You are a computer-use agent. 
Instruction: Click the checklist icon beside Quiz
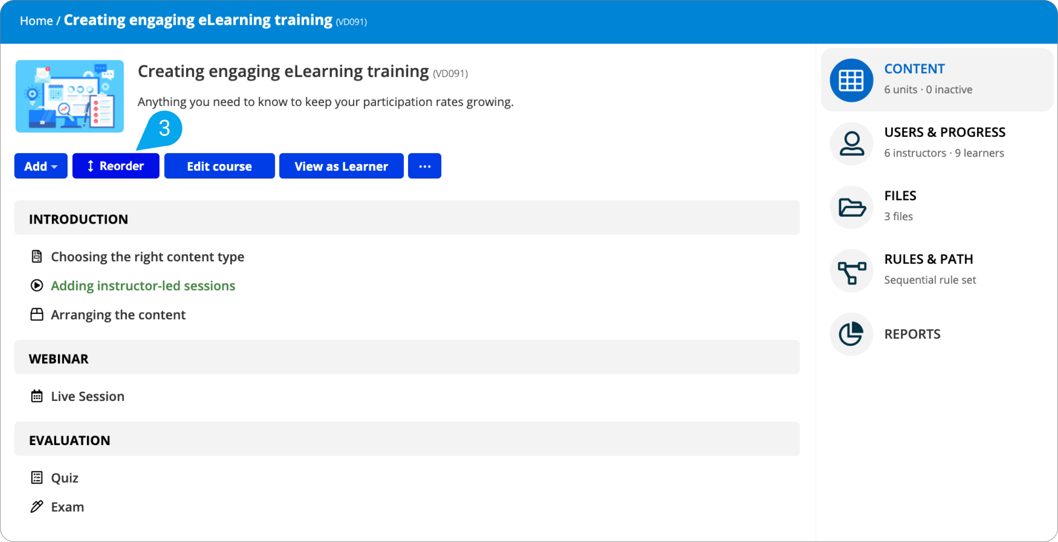coord(37,478)
